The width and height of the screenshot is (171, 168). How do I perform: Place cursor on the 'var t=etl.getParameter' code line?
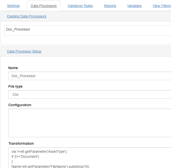[x=40, y=151]
